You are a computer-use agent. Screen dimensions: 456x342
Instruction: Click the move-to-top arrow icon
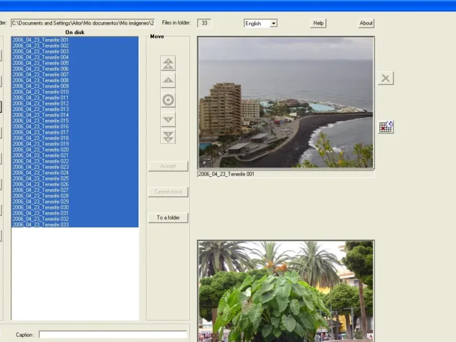(168, 63)
